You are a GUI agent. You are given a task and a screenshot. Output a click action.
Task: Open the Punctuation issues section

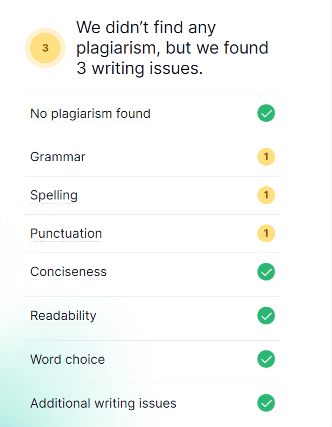point(66,233)
